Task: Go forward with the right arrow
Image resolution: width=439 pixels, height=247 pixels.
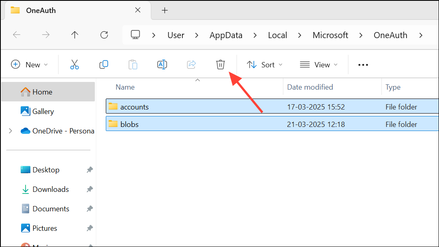Action: [x=46, y=35]
